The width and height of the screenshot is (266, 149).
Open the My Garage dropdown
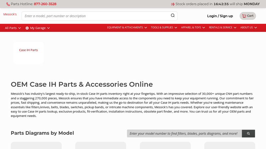[x=38, y=28]
